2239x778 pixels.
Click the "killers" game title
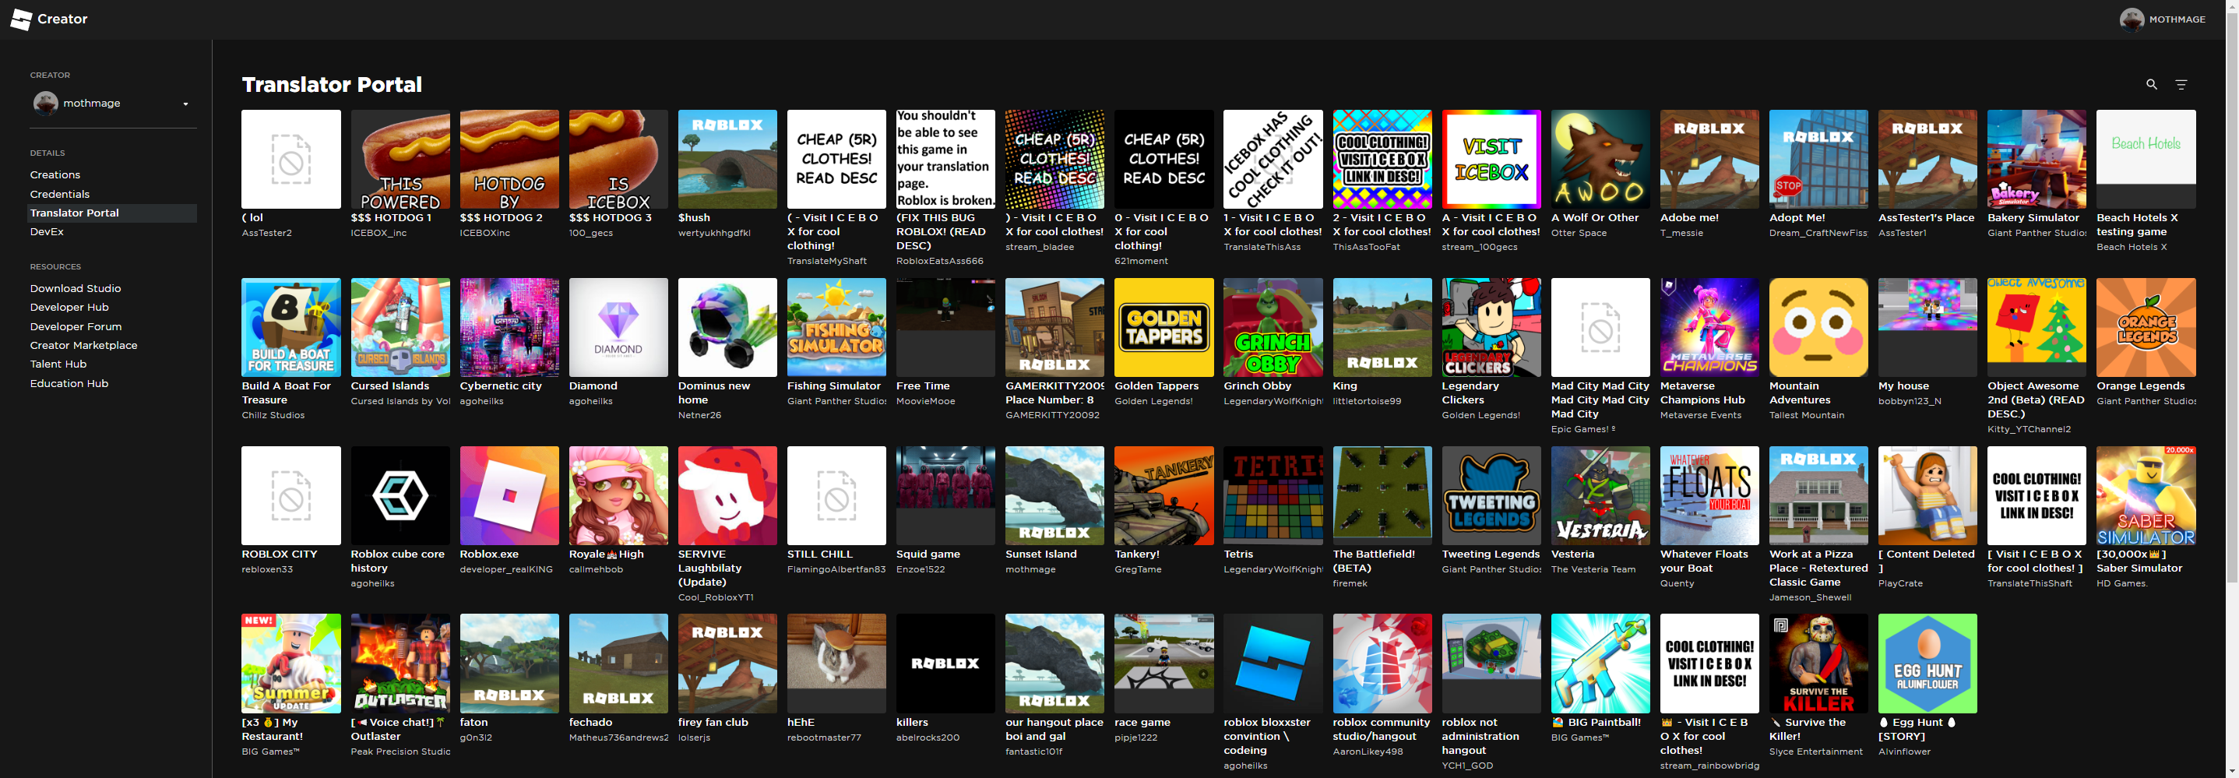pos(913,723)
